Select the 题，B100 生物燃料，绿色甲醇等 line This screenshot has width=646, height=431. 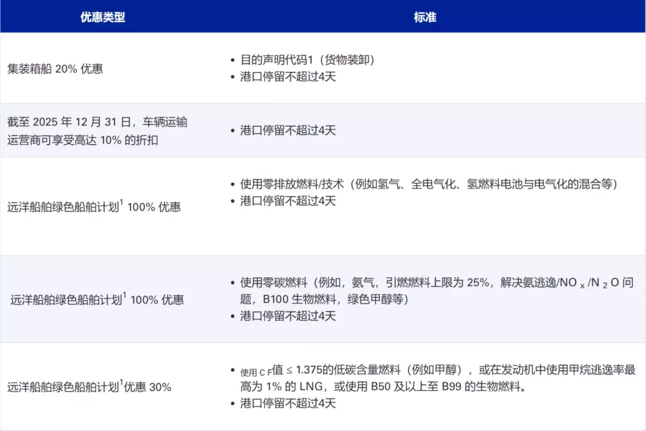324,299
